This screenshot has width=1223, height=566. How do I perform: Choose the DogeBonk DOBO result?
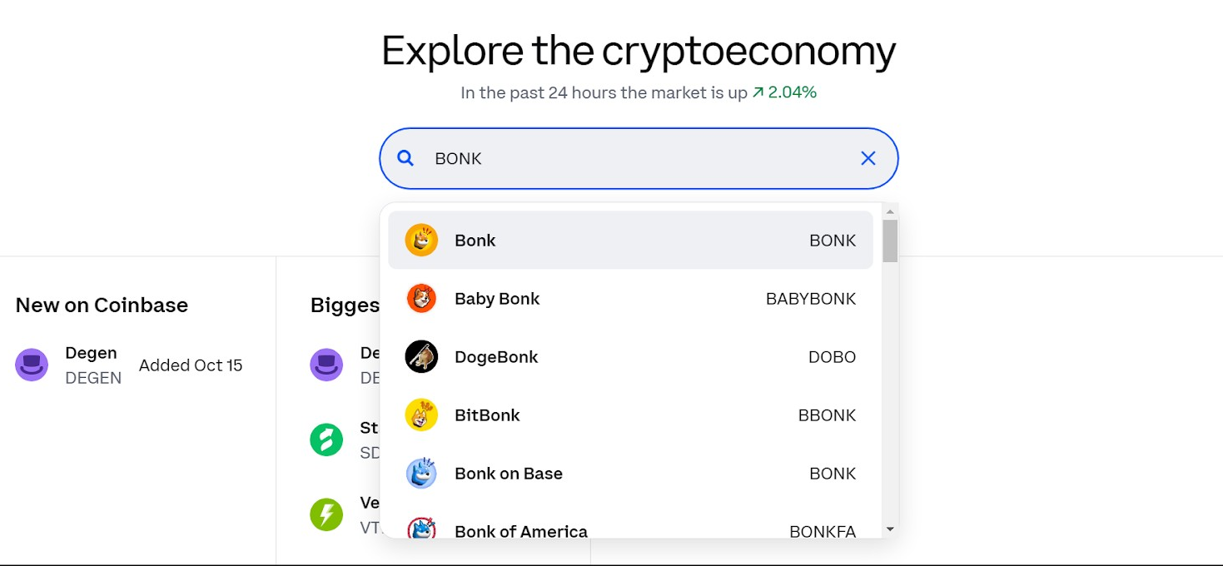630,356
